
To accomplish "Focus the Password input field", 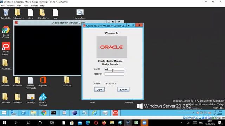I will coord(114,74).
